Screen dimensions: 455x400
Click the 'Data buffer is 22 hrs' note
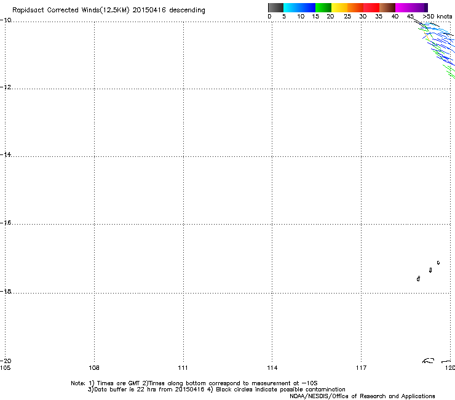[216, 390]
